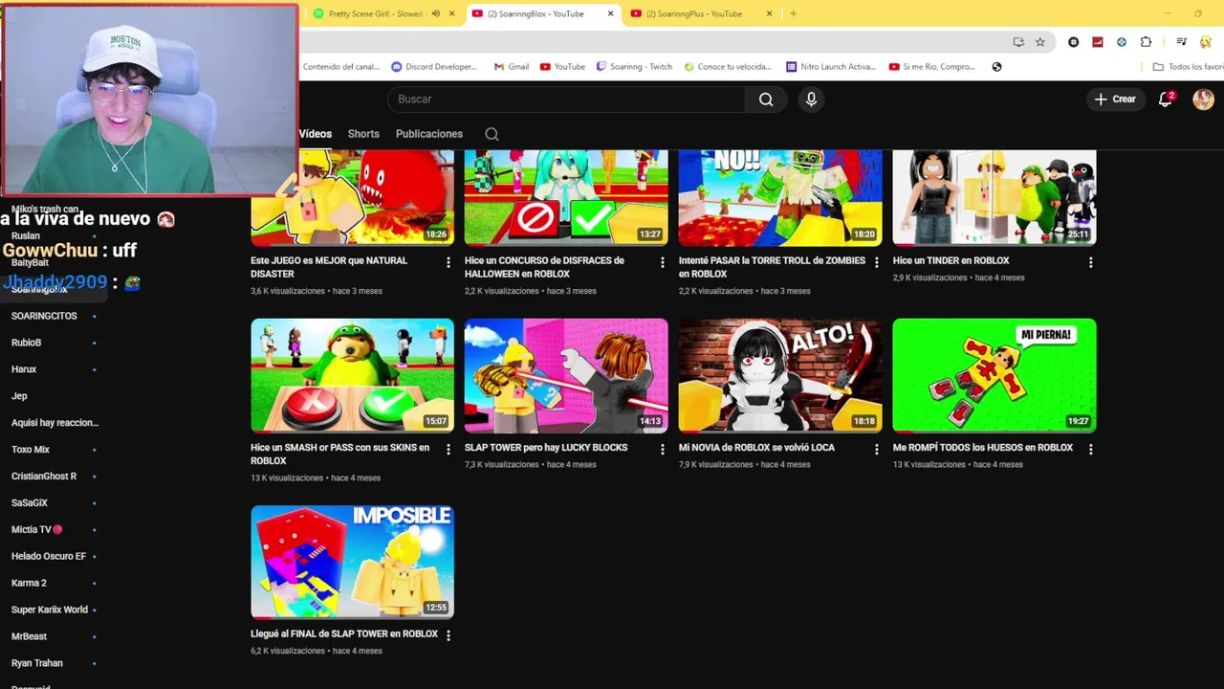Screen dimensions: 1224x689
Task: Open options for SMASH or PASS video
Action: [x=448, y=449]
